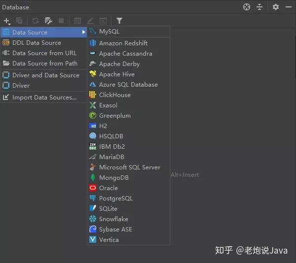Click the Filter funnel icon

[x=119, y=21]
